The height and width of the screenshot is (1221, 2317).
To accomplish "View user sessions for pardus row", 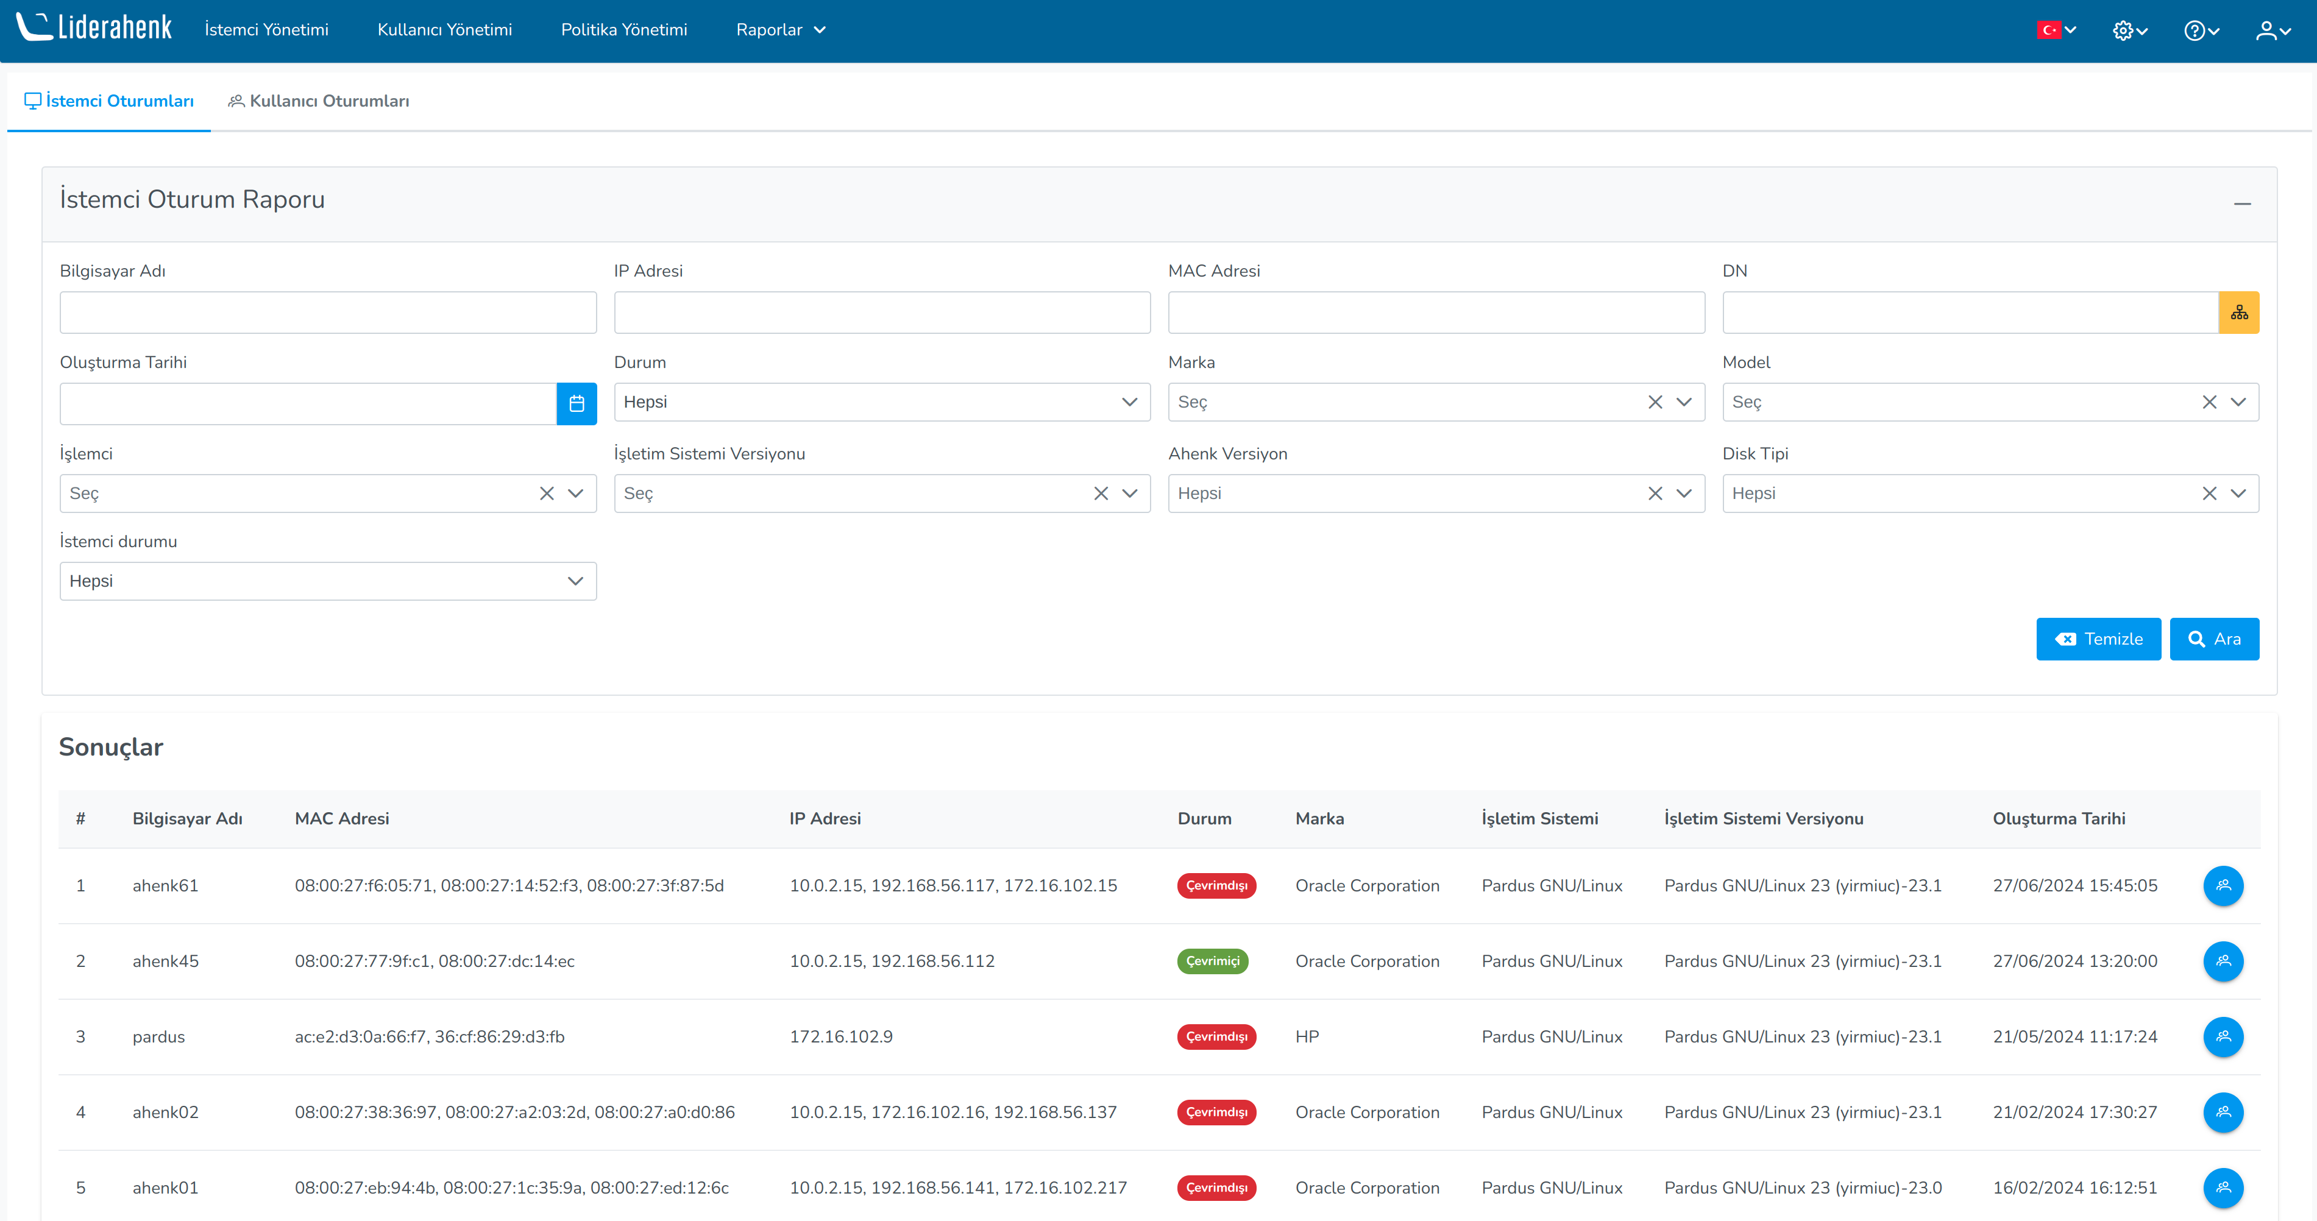I will tap(2223, 1036).
